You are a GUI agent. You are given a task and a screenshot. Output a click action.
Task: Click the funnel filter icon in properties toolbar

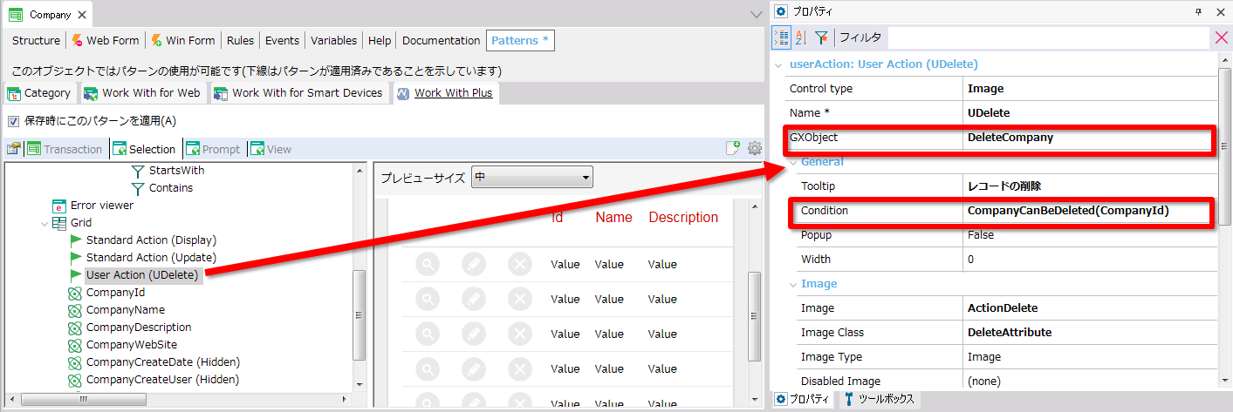(821, 37)
